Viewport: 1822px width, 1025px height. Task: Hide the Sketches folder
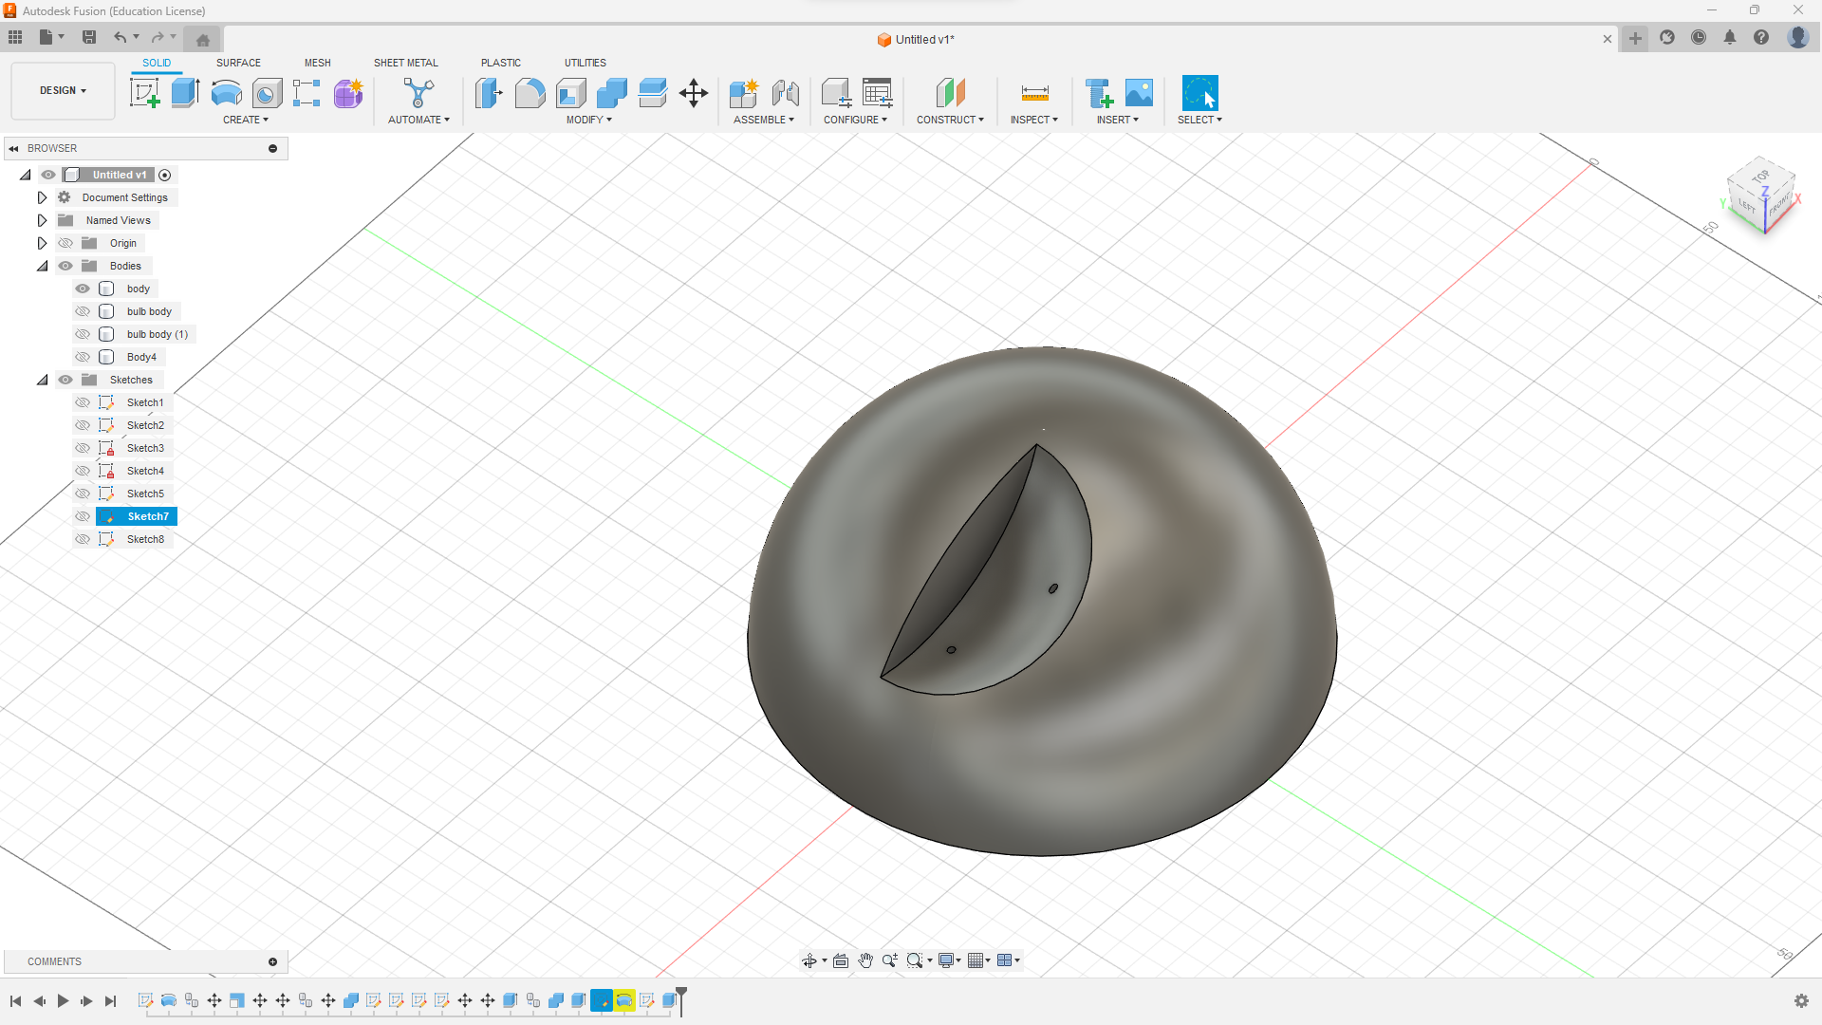coord(65,380)
